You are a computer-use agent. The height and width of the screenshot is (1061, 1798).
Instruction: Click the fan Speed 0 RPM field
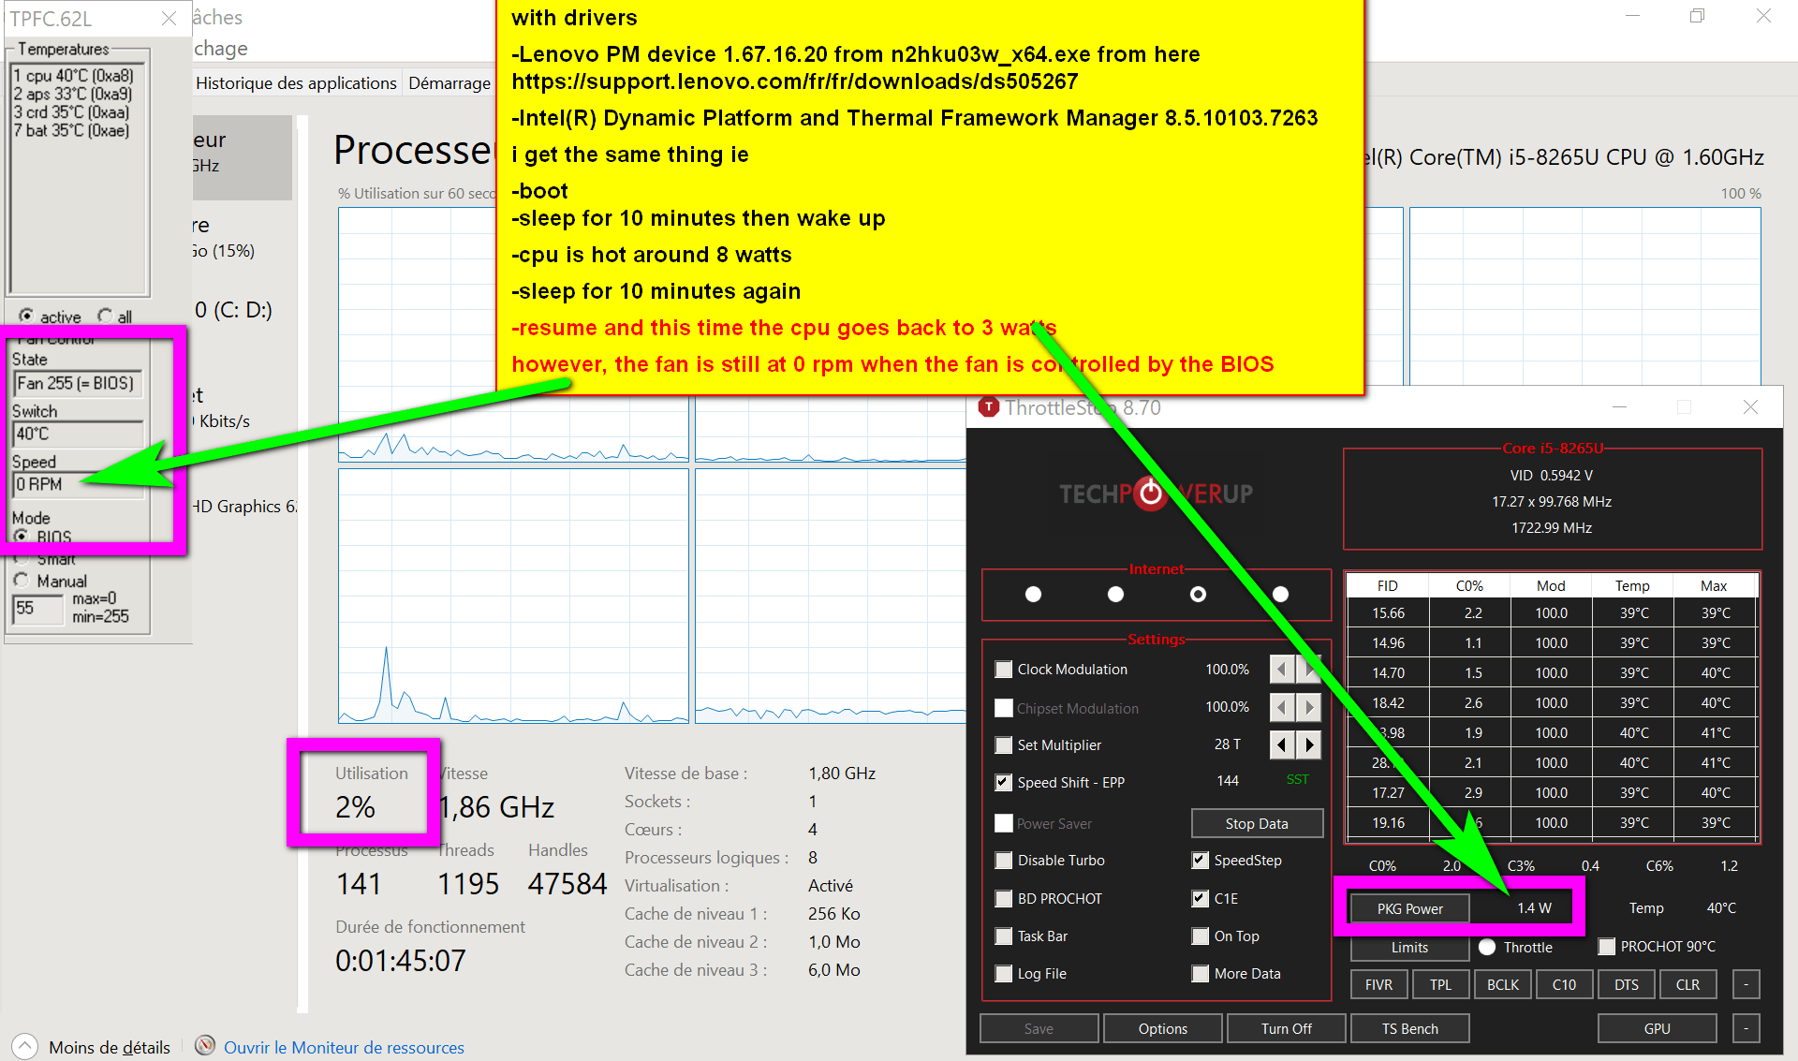point(78,484)
